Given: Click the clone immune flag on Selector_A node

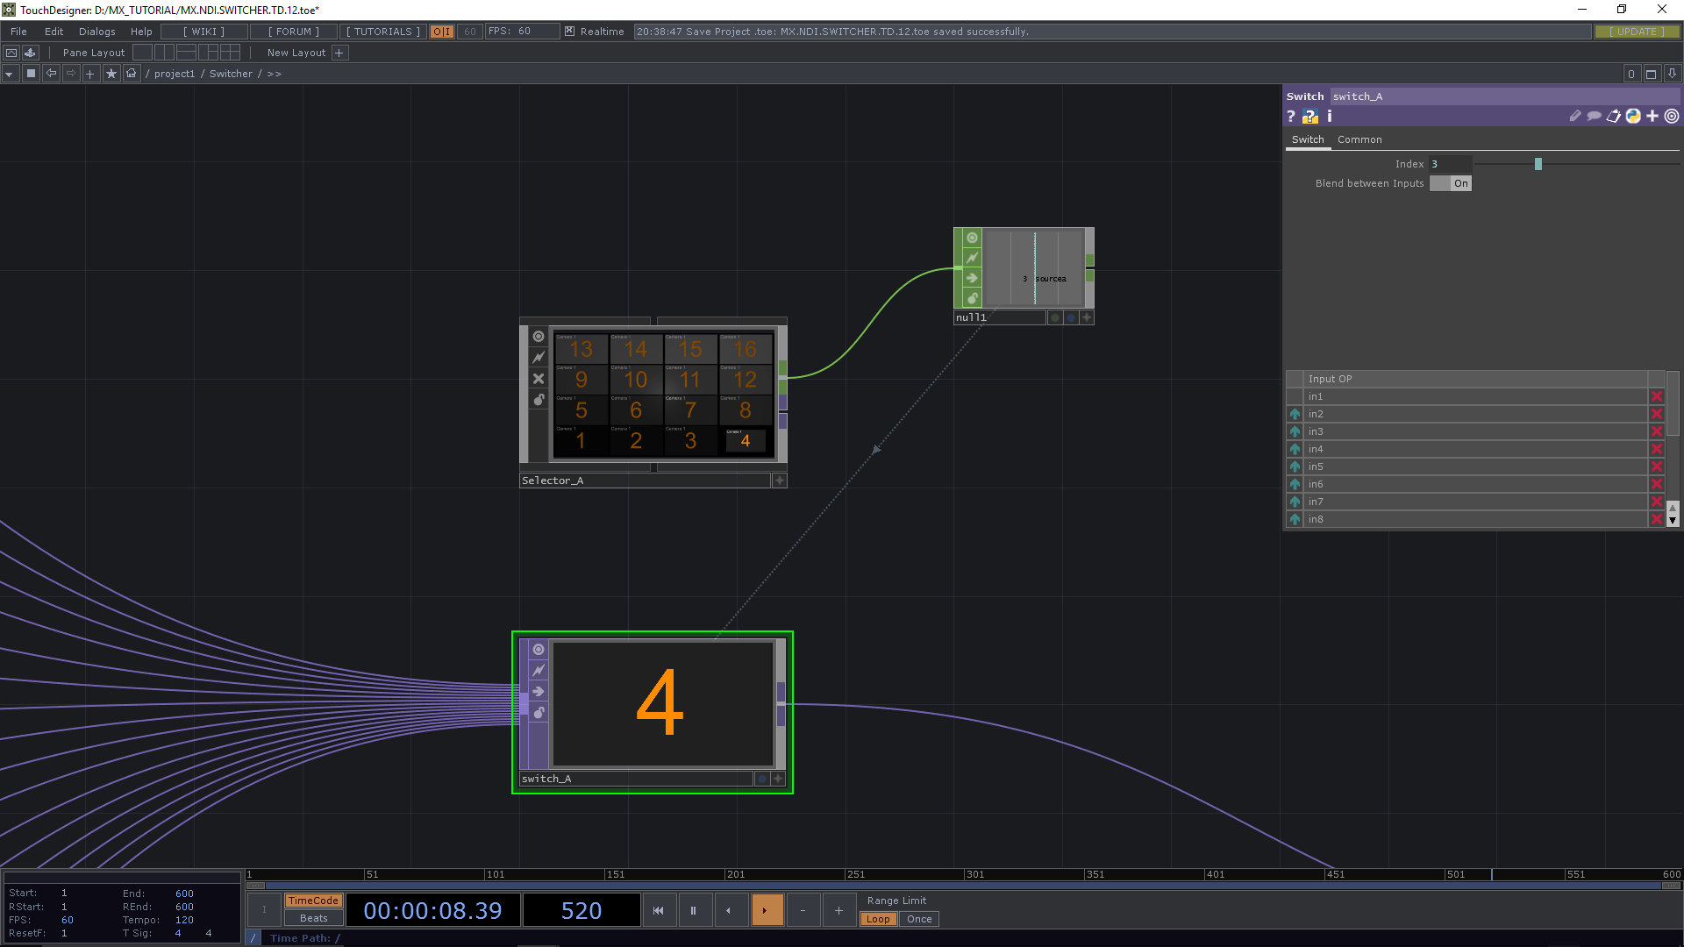Looking at the screenshot, I should tap(539, 358).
